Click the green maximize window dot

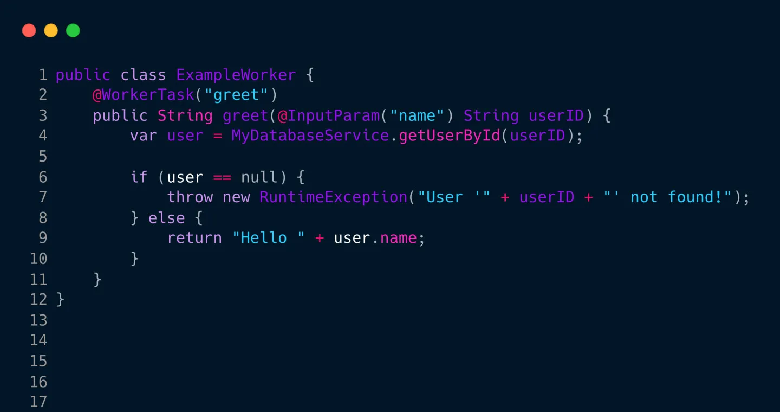(73, 31)
